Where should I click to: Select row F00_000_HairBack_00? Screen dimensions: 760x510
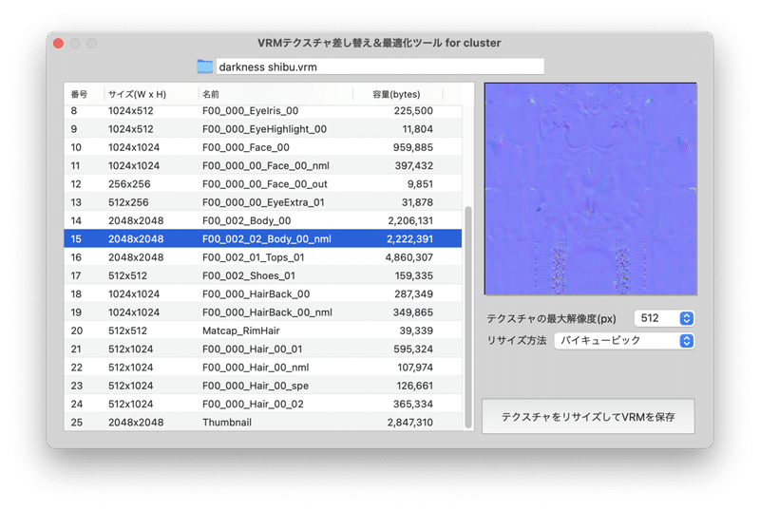[263, 294]
